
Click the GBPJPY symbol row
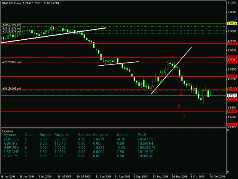point(11,144)
